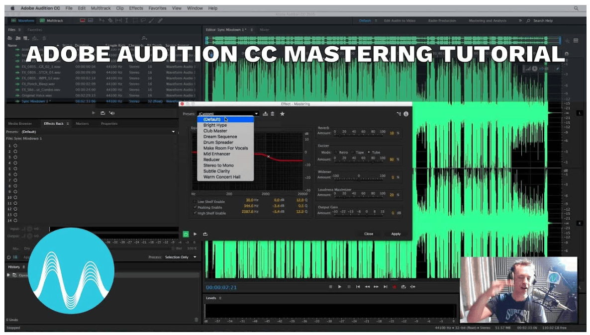Choose Club Master preset
Viewport: 590px width, 335px height.
(215, 131)
